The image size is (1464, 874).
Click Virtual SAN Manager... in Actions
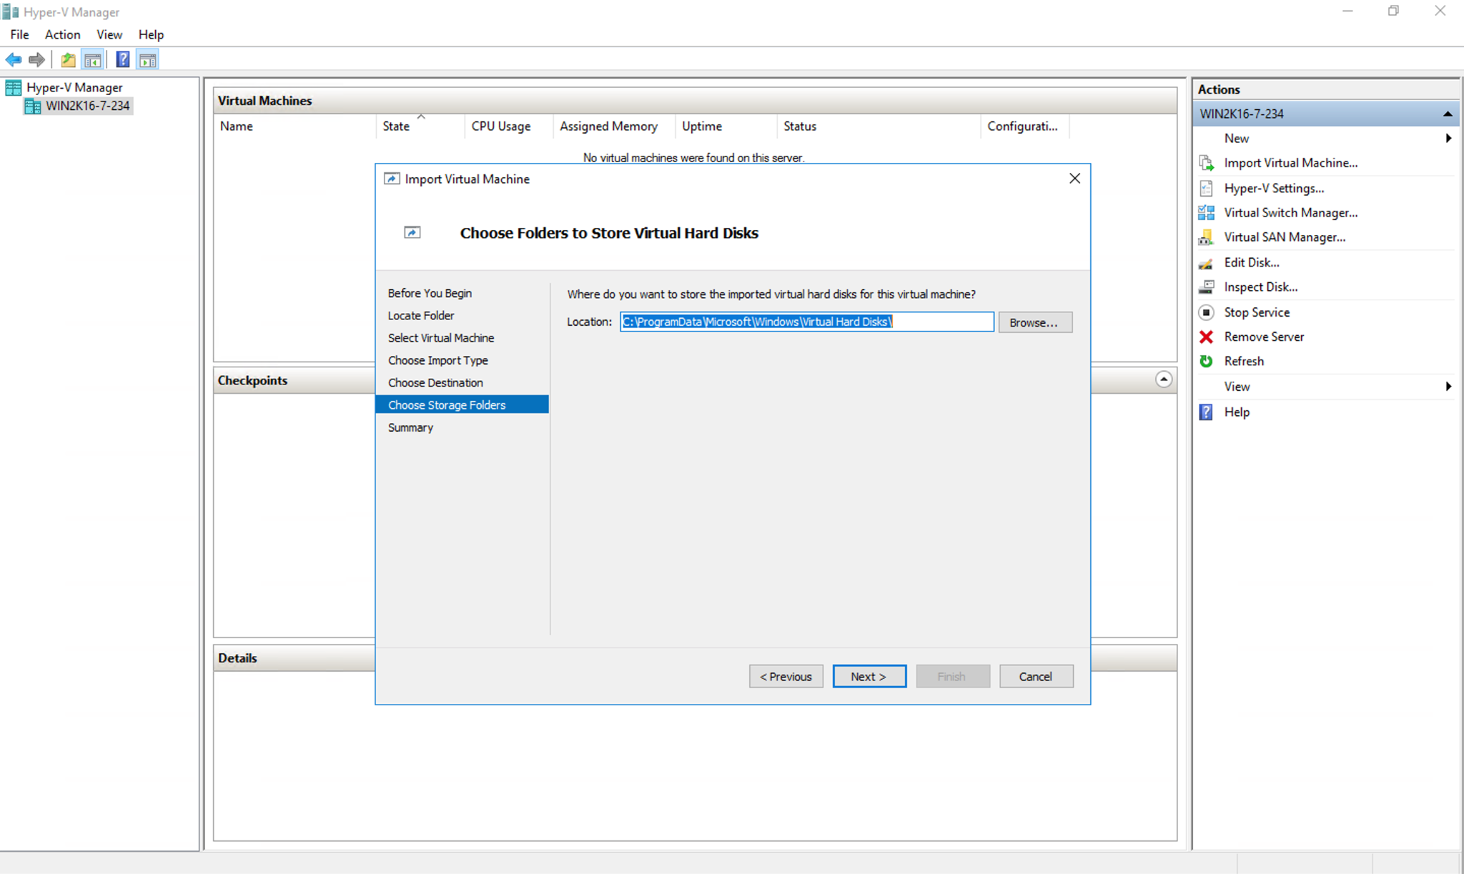coord(1285,237)
